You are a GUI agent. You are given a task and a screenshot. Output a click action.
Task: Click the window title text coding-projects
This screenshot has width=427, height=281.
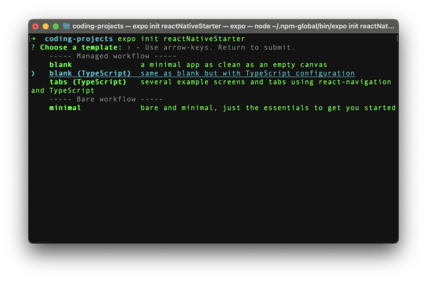coord(98,26)
